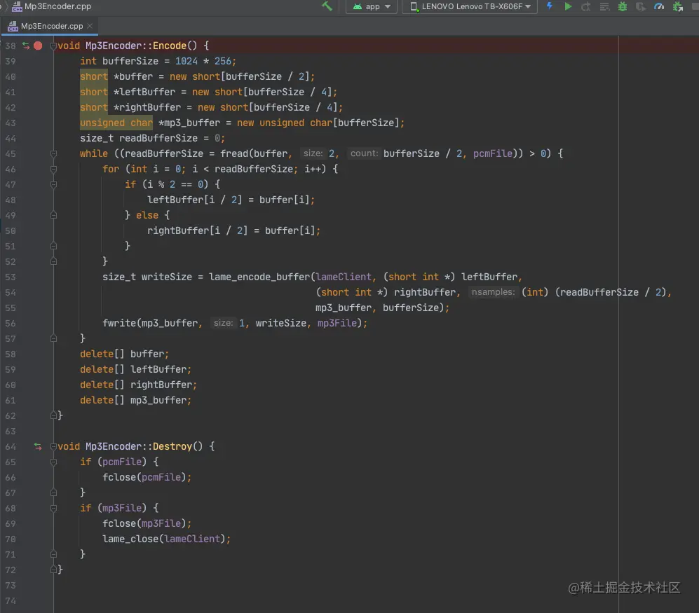
Task: Click the C++ file icon in the navigation bar
Action: (x=17, y=7)
